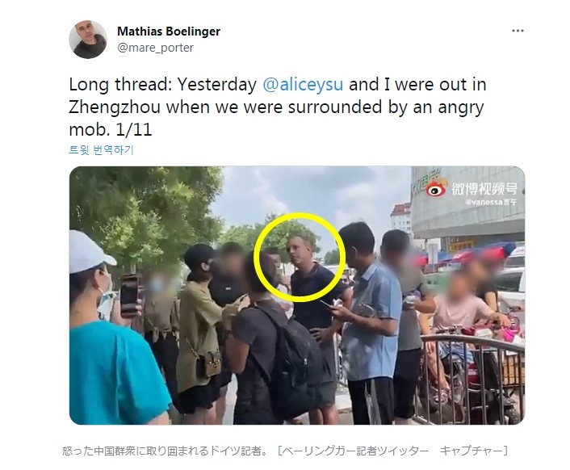The image size is (570, 470).
Task: Open Mathias Boelinger's profile picture
Action: coord(88,40)
